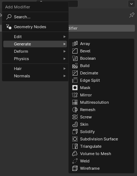Expand the Generate submenu arrow

pos(65,44)
